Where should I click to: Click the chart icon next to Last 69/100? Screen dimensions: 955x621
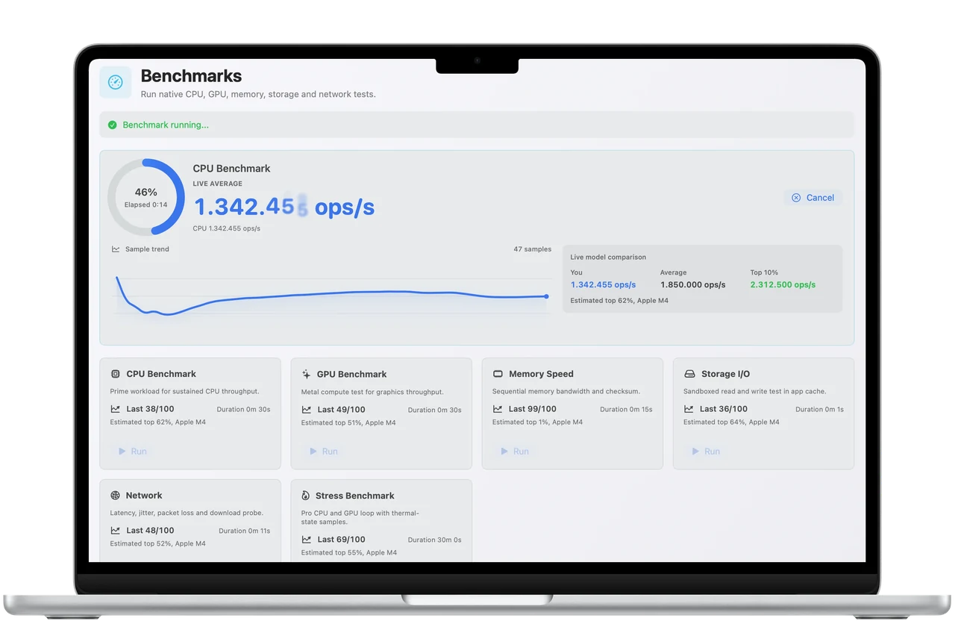point(306,540)
